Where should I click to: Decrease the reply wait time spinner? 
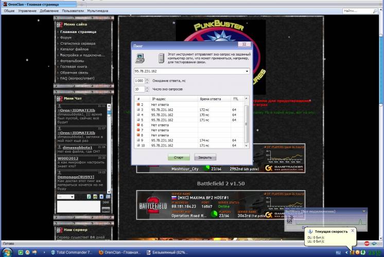click(147, 82)
